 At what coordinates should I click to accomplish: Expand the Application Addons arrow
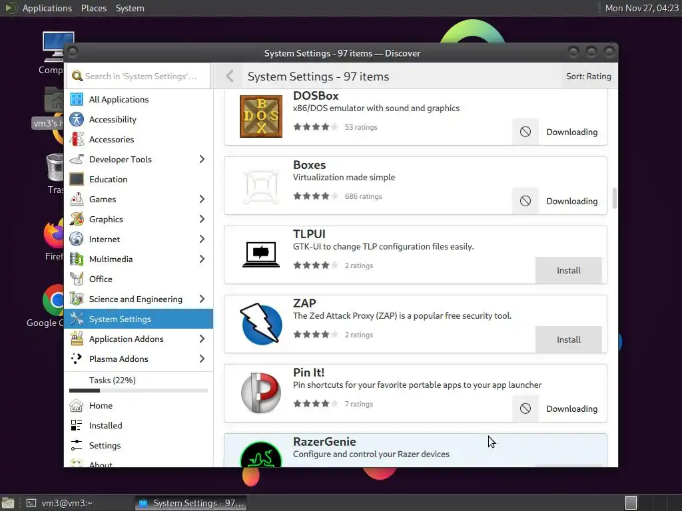tap(202, 339)
